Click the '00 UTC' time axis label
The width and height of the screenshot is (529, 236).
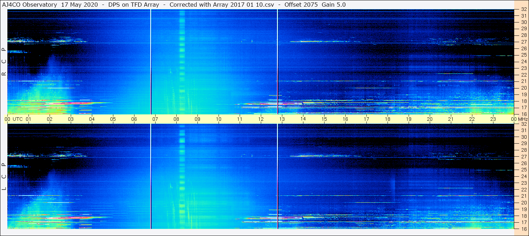point(13,119)
